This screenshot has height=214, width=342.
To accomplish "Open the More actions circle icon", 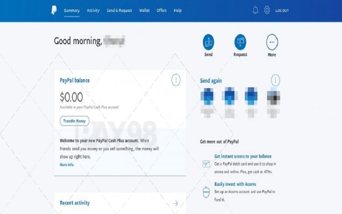I will (272, 42).
